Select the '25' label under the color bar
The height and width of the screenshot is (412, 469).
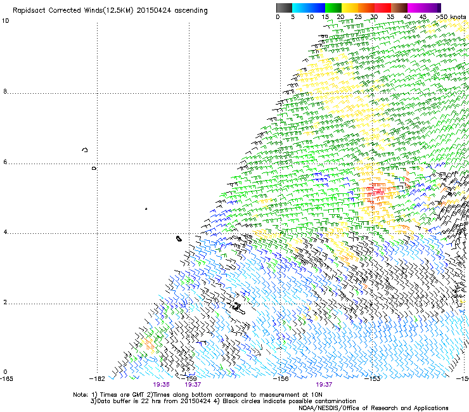click(x=357, y=17)
